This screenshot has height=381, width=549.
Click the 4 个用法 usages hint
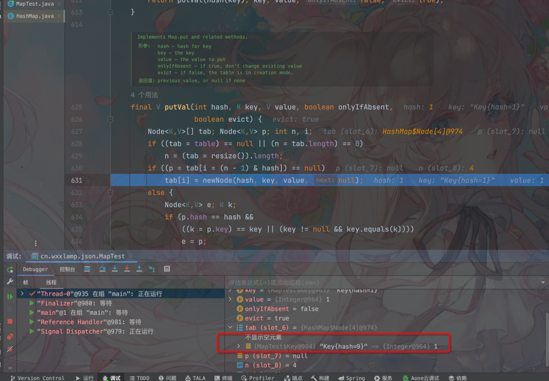(x=144, y=95)
